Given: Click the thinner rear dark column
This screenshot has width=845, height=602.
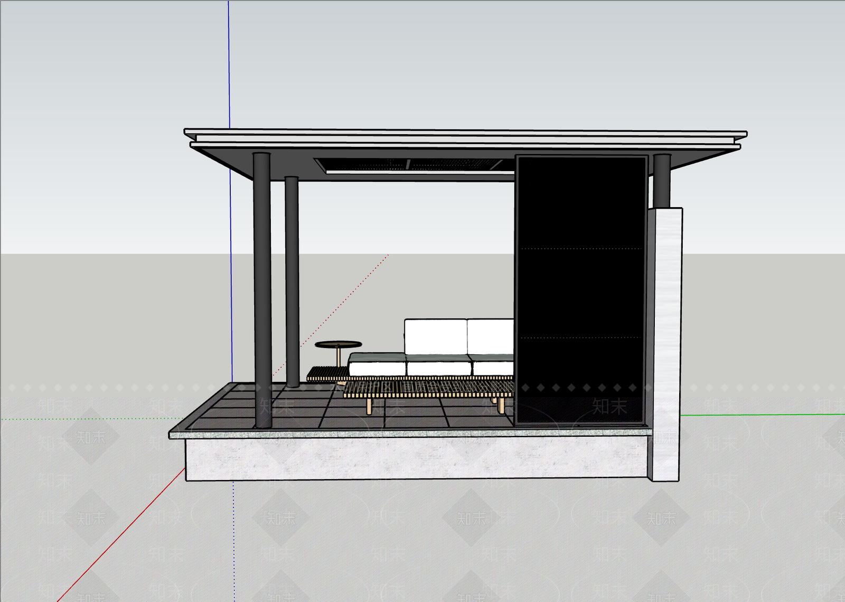Looking at the screenshot, I should pyautogui.click(x=292, y=281).
